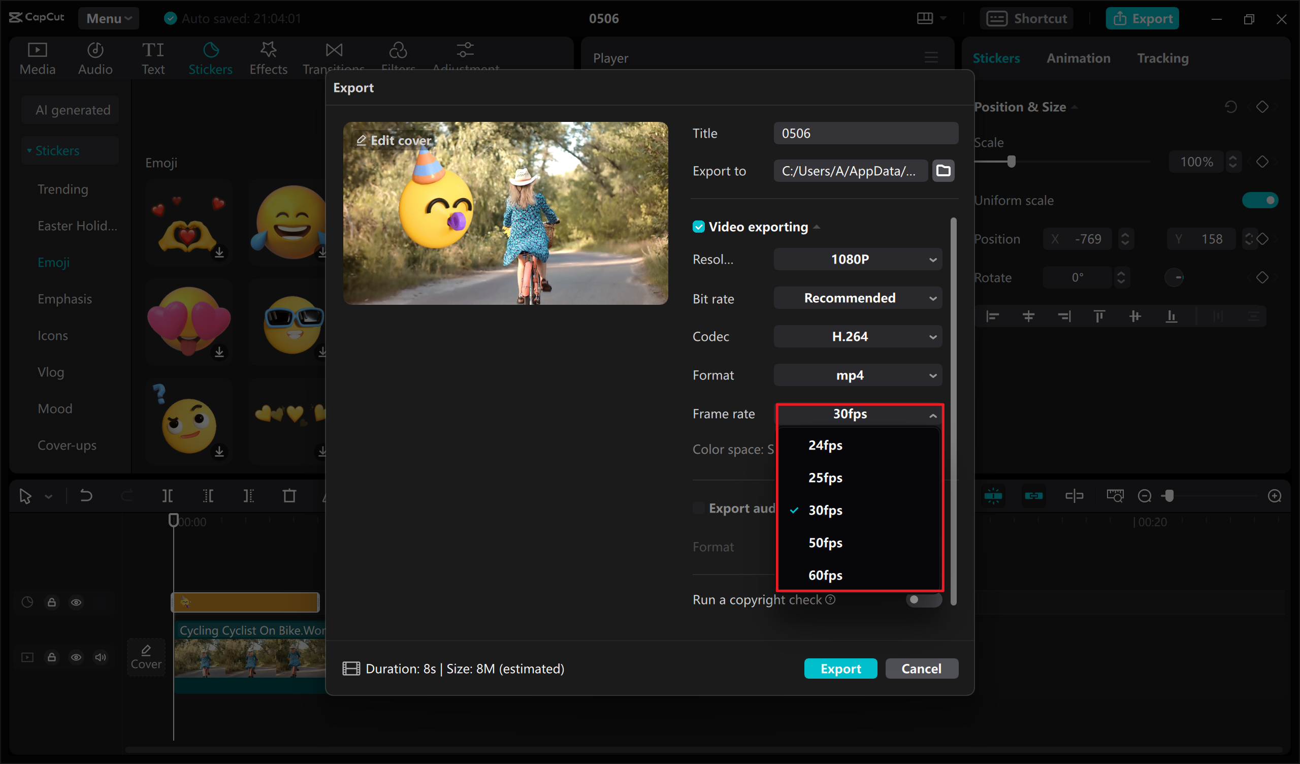Click the Undo icon above the timeline
Image resolution: width=1300 pixels, height=764 pixels.
pos(86,496)
